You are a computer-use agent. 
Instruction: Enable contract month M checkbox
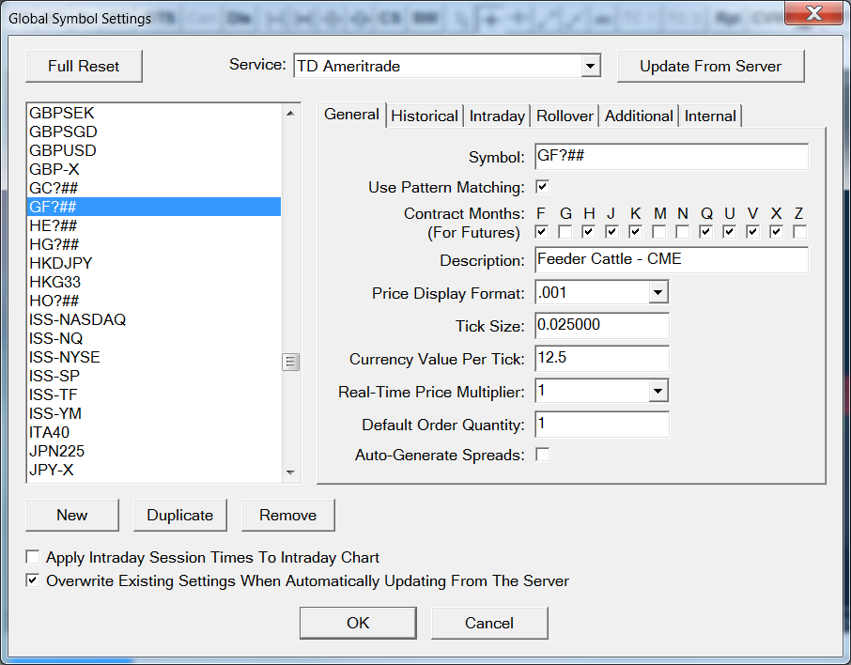[x=658, y=232]
